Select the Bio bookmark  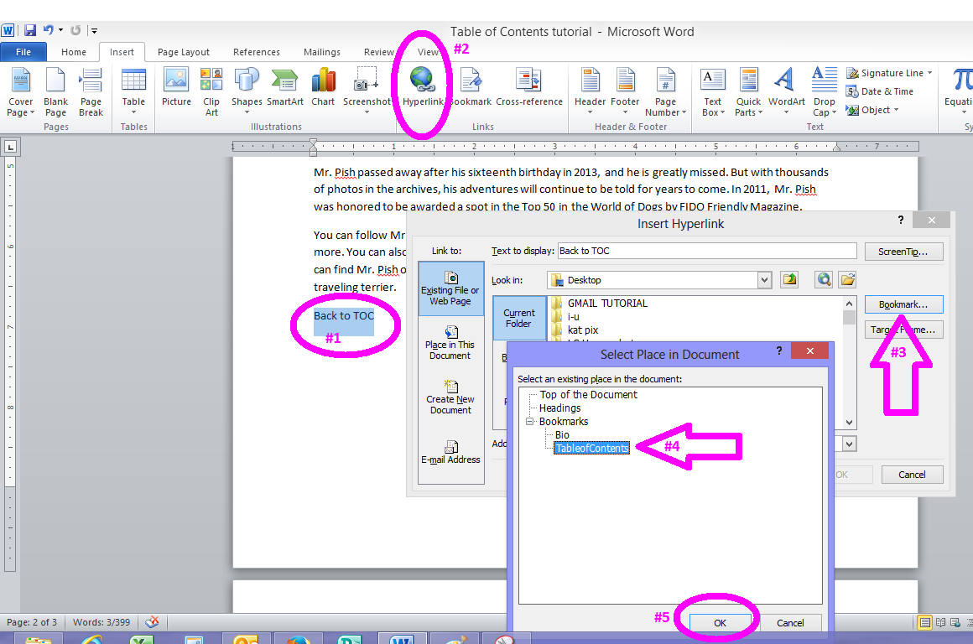pos(562,435)
